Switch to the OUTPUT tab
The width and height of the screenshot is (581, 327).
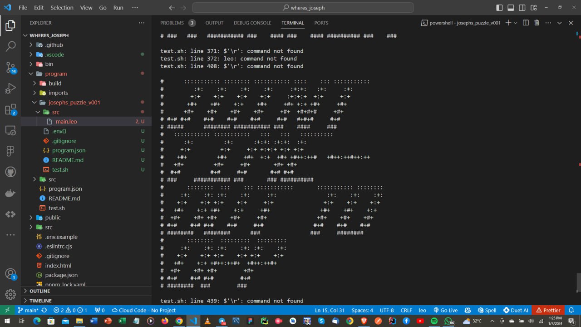coord(214,23)
